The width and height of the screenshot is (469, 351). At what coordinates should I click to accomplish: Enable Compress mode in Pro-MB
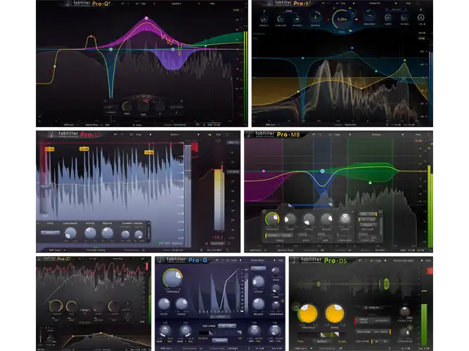point(273,235)
